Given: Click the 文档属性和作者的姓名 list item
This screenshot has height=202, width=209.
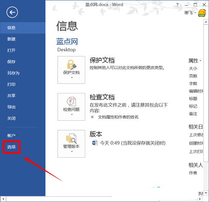Looking at the screenshot, I should (118, 117).
